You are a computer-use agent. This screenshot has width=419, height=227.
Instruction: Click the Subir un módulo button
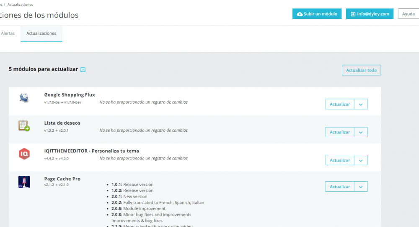(x=317, y=14)
